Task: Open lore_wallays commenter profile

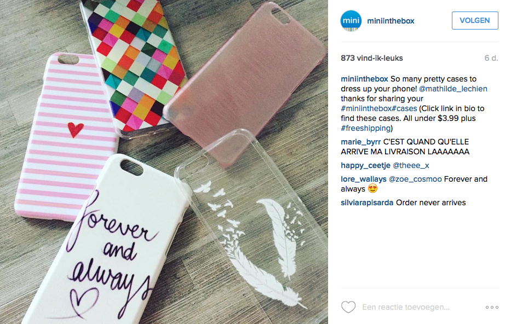Action: [x=363, y=179]
